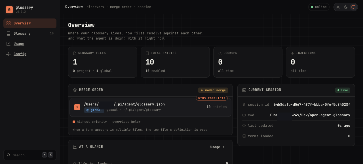This screenshot has width=363, height=164.
Task: Click the sidebar Search field
Action: click(x=30, y=155)
